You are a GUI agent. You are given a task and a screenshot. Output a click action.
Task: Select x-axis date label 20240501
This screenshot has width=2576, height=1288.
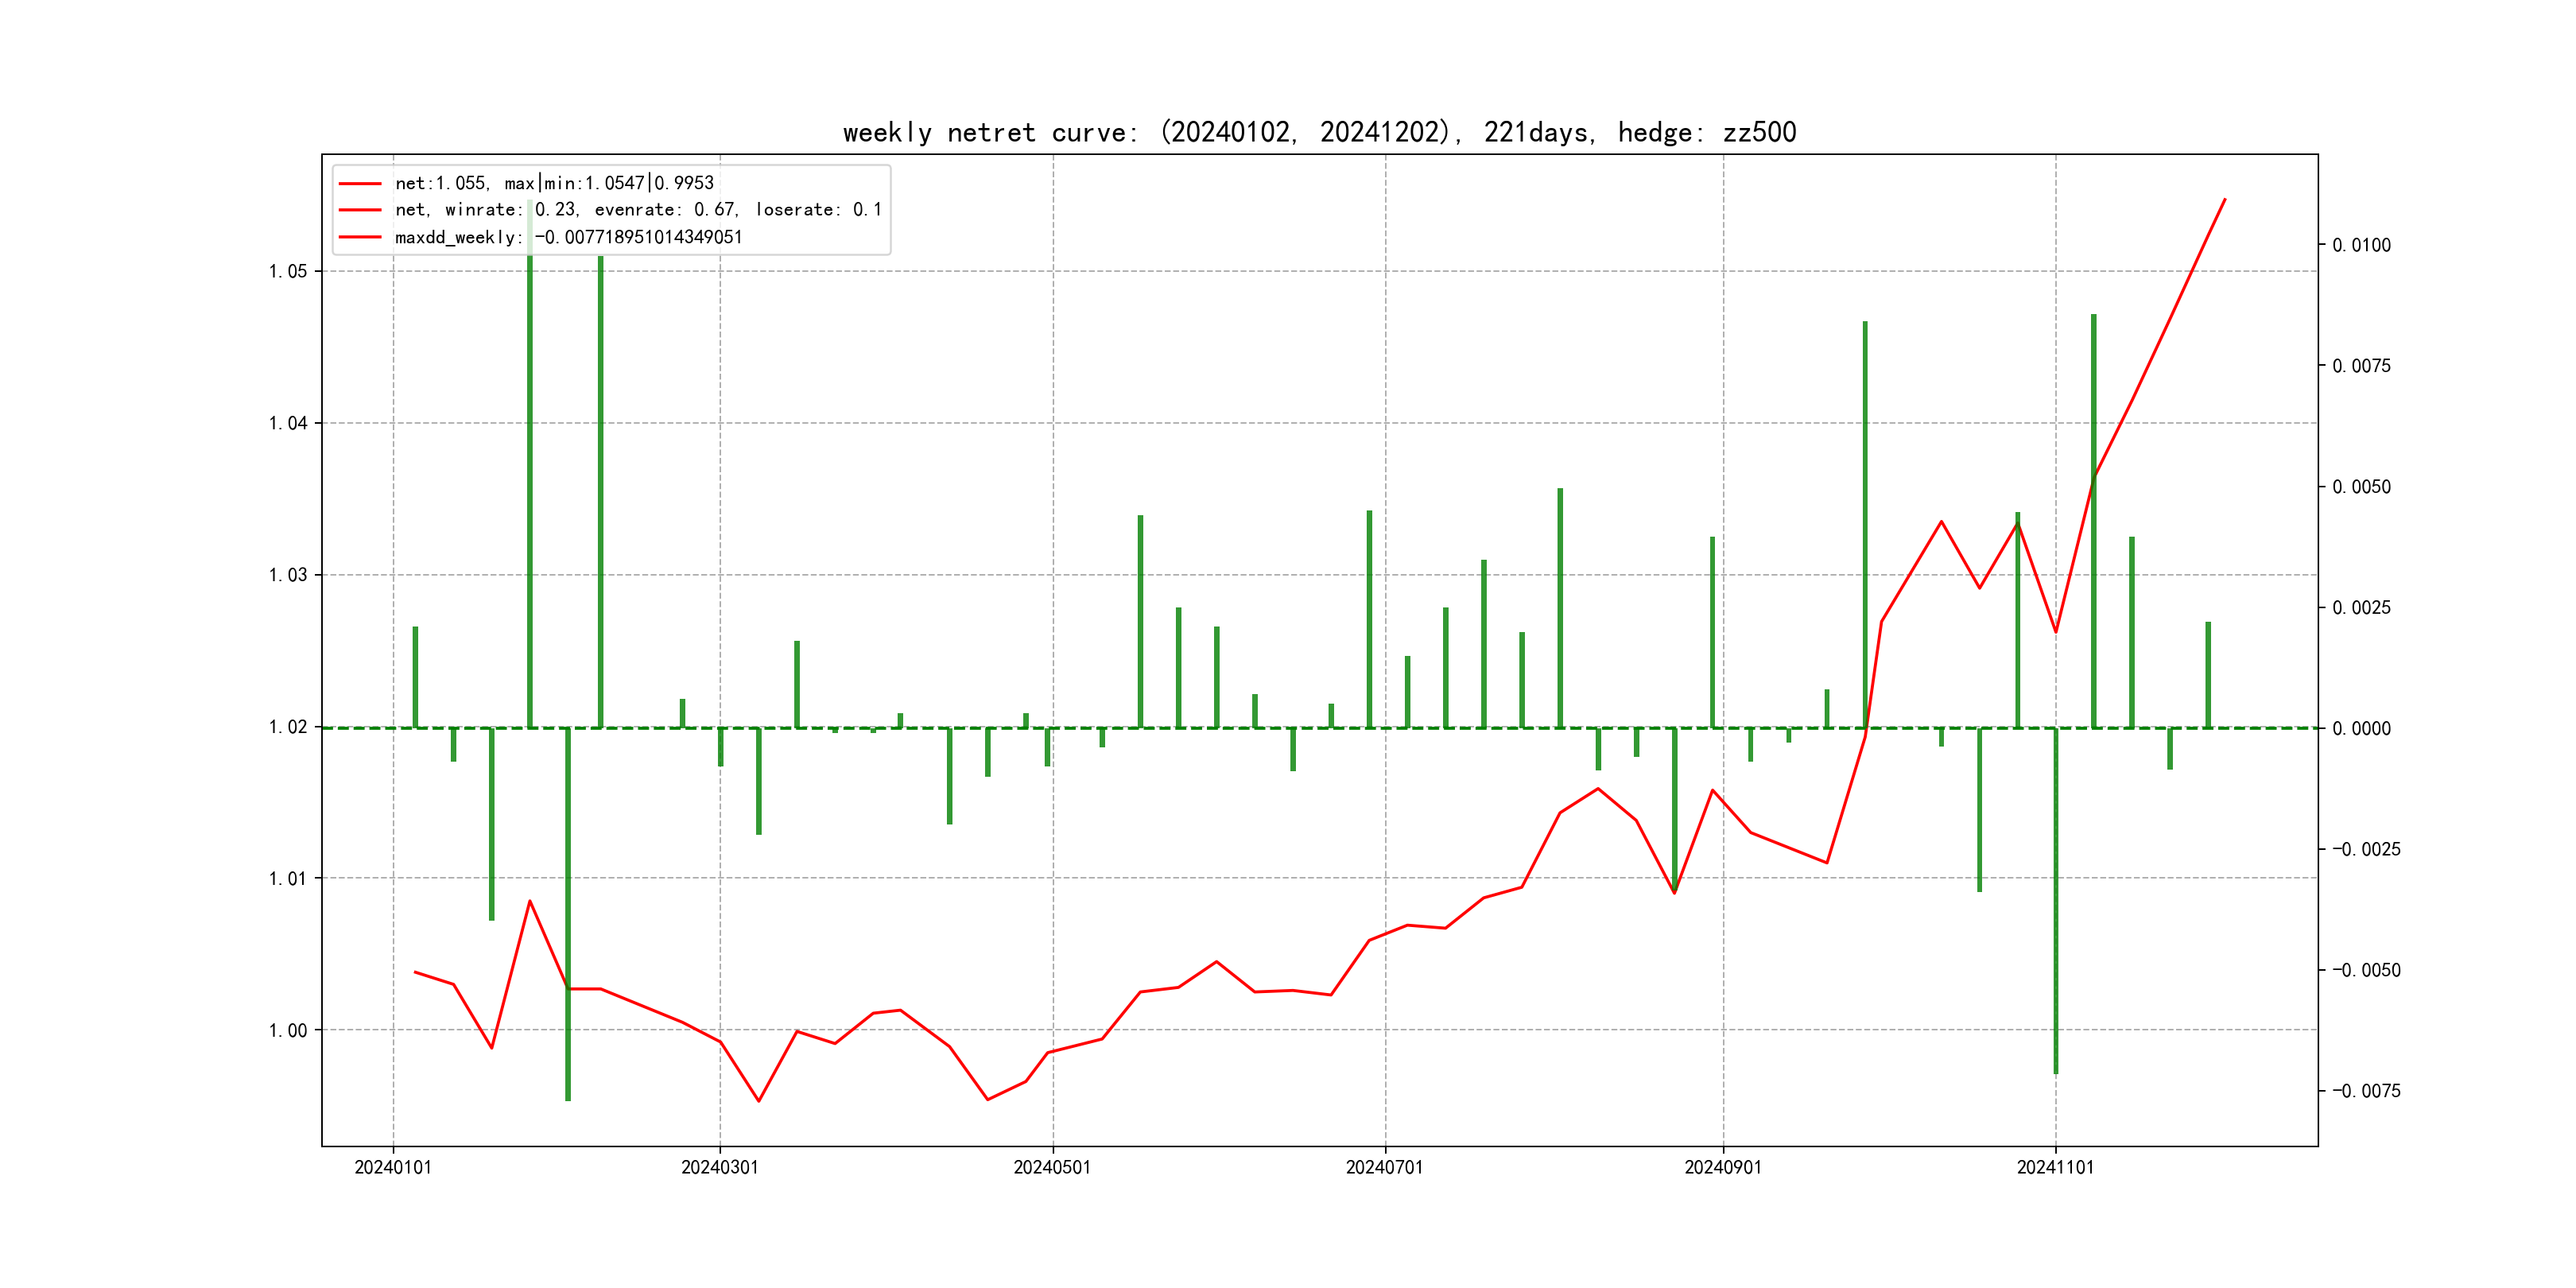(x=1052, y=1168)
